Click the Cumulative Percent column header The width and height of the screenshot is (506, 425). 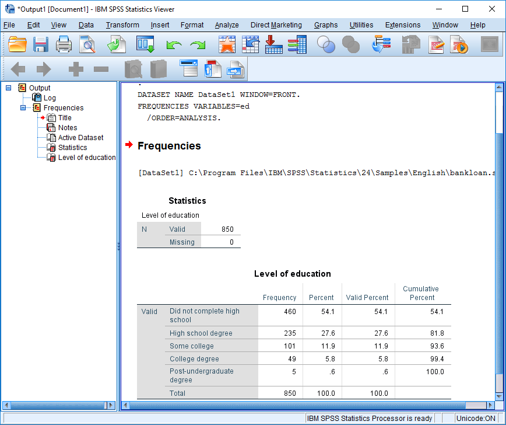pyautogui.click(x=421, y=293)
